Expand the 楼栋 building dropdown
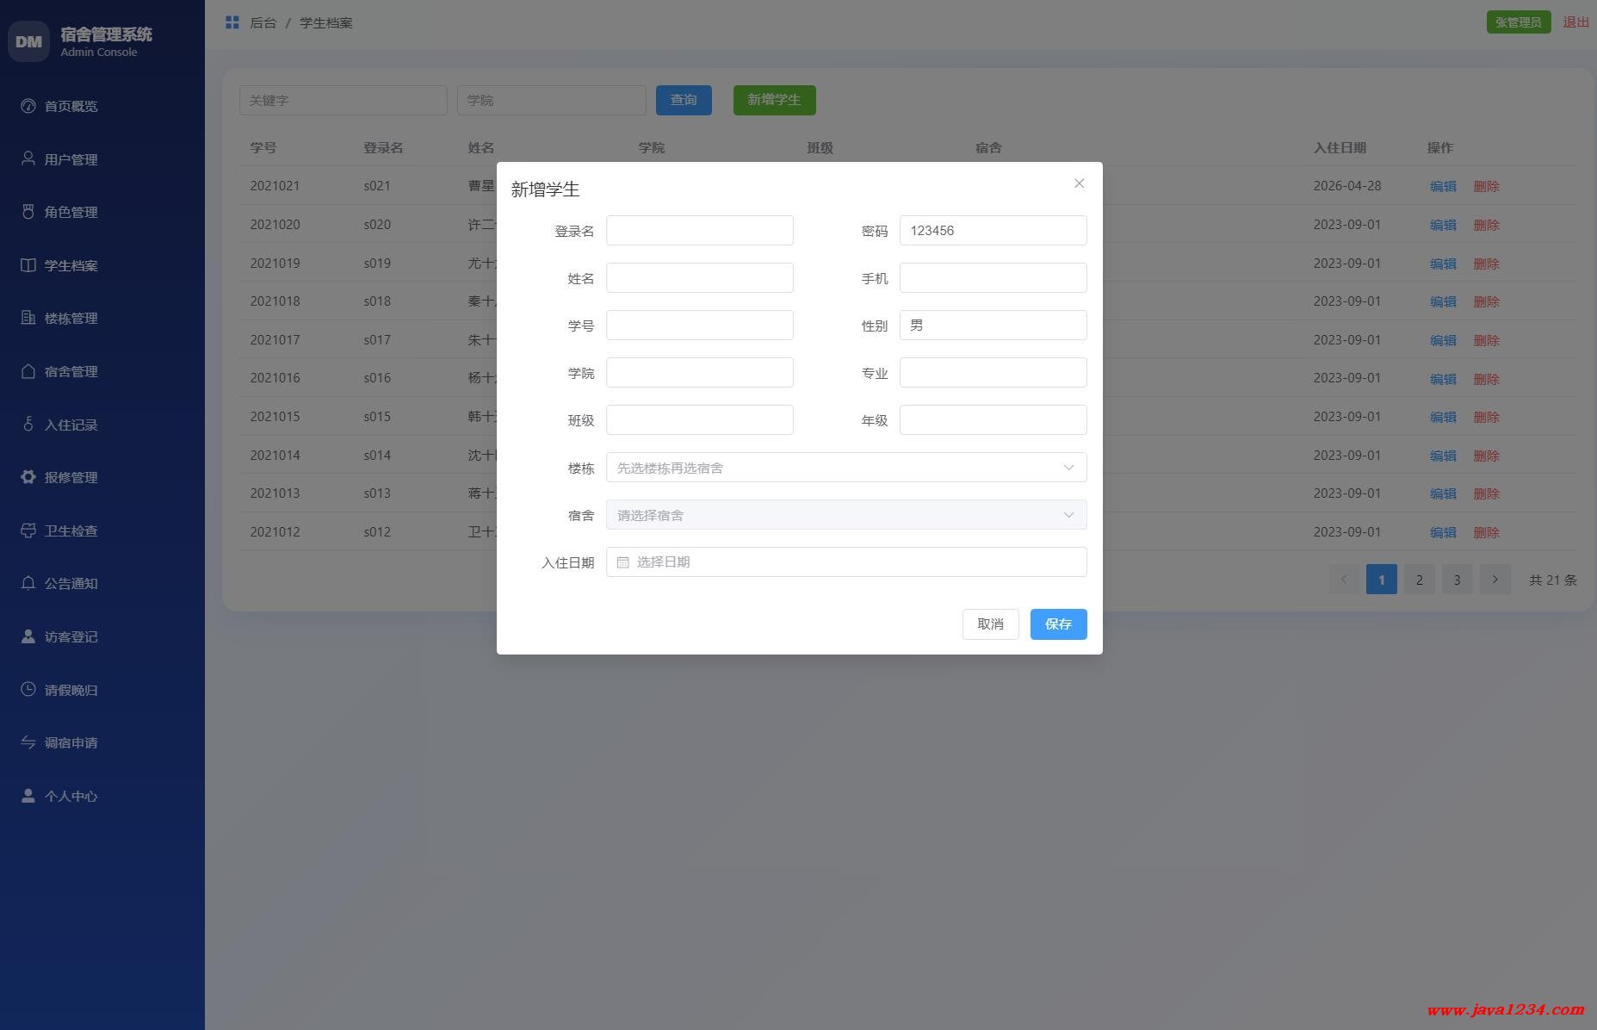1597x1030 pixels. point(845,468)
